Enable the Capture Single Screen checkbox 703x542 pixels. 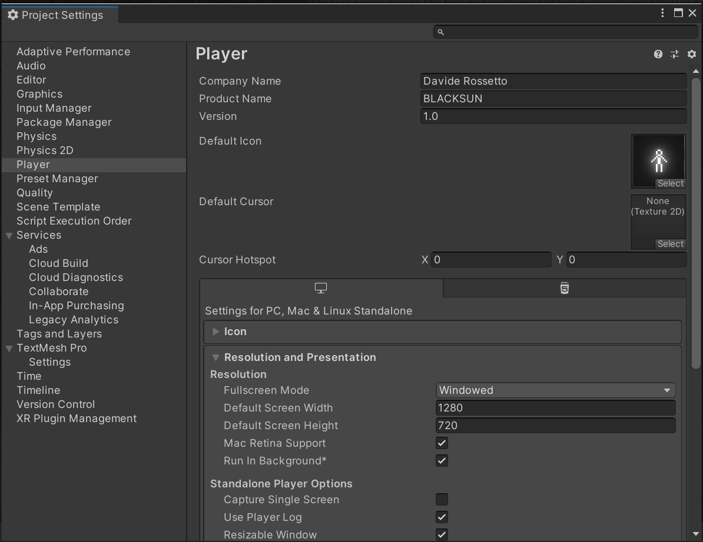point(442,499)
